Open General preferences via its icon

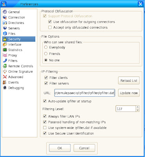5,12
